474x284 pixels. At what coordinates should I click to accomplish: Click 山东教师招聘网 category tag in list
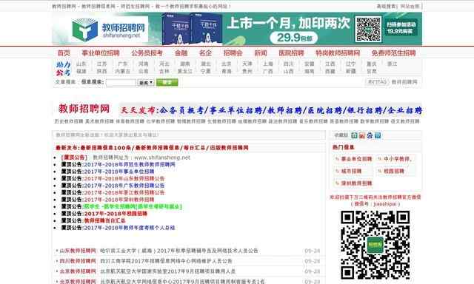pos(77,251)
